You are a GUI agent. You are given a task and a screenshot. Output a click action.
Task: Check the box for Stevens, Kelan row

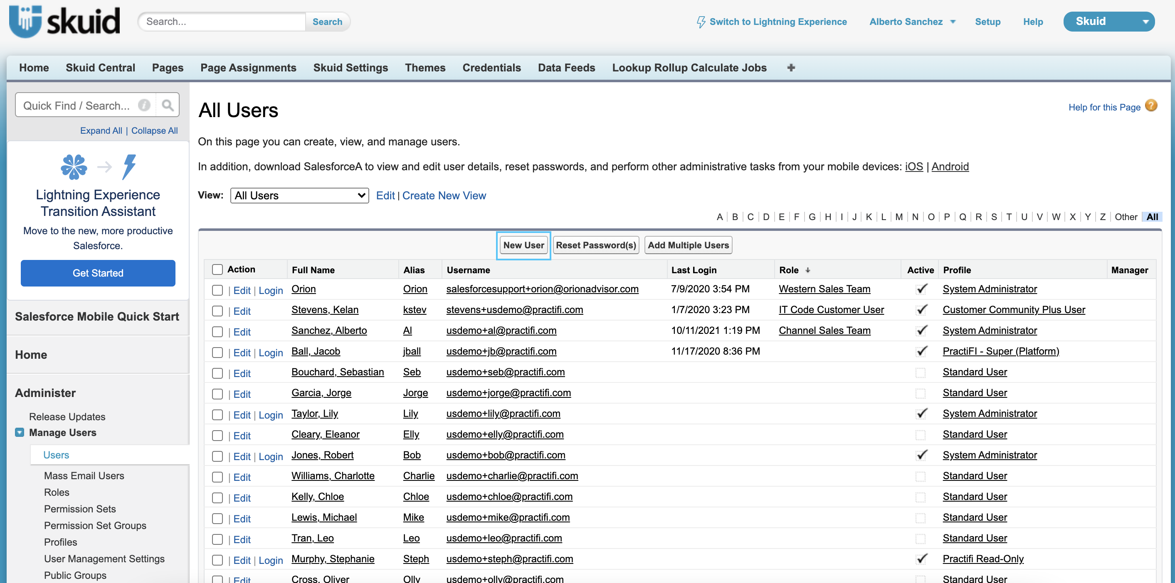point(217,311)
